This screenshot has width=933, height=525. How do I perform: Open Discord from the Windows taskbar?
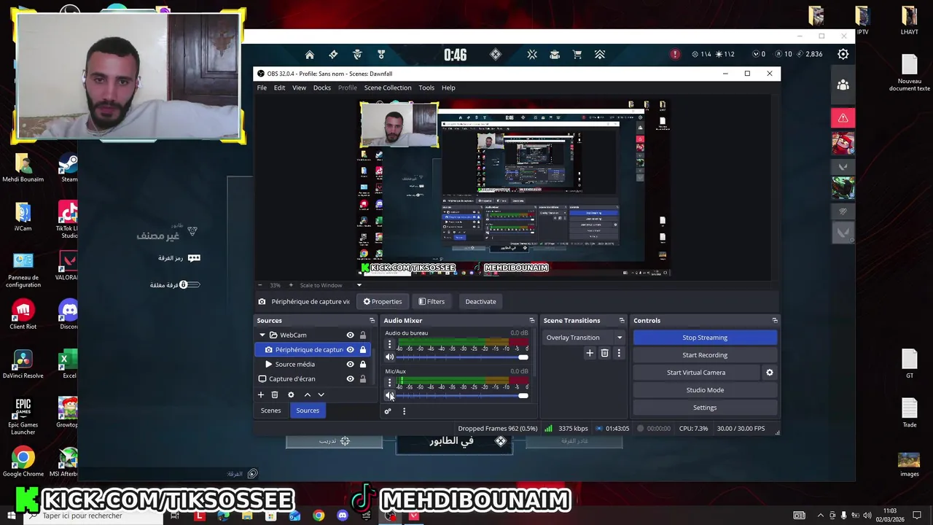(343, 516)
